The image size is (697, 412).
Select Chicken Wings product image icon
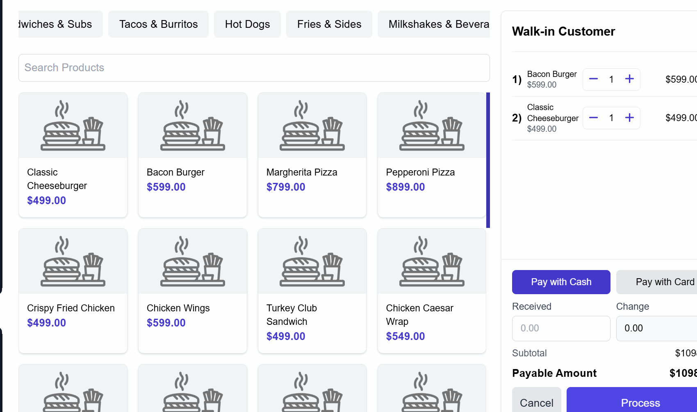[x=193, y=261]
